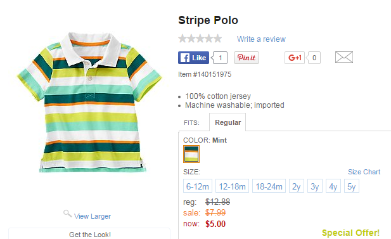391x239 pixels.
Task: Select the Mint color swatch
Action: pyautogui.click(x=191, y=154)
